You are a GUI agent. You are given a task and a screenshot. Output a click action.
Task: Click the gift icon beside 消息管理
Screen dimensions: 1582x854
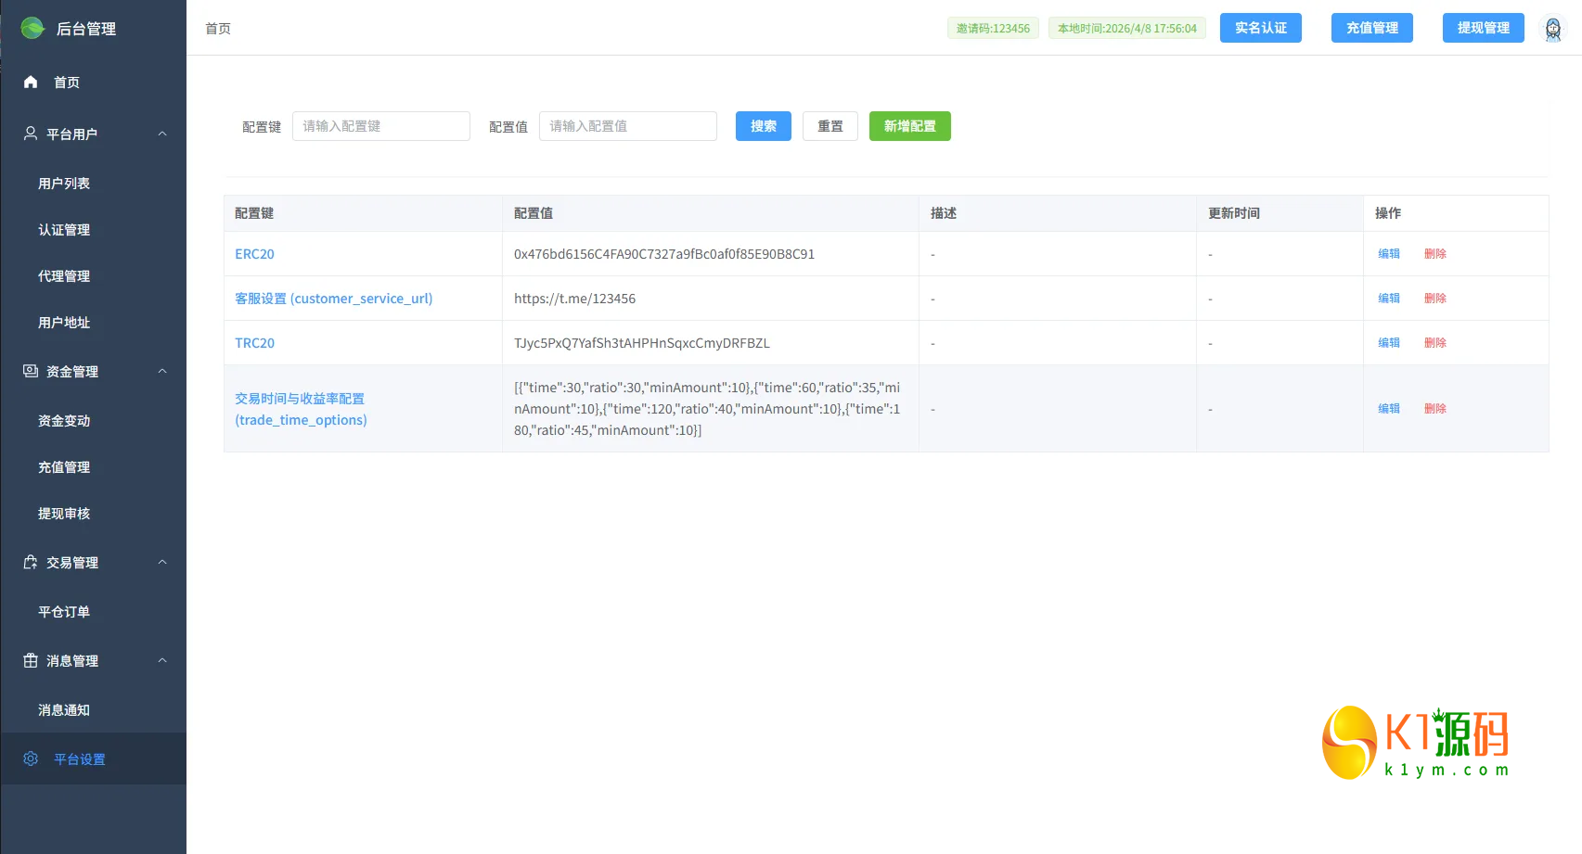pyautogui.click(x=31, y=660)
